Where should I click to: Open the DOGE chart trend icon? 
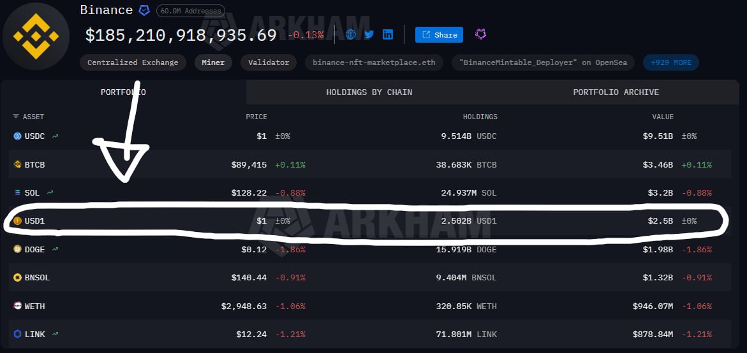tap(55, 249)
